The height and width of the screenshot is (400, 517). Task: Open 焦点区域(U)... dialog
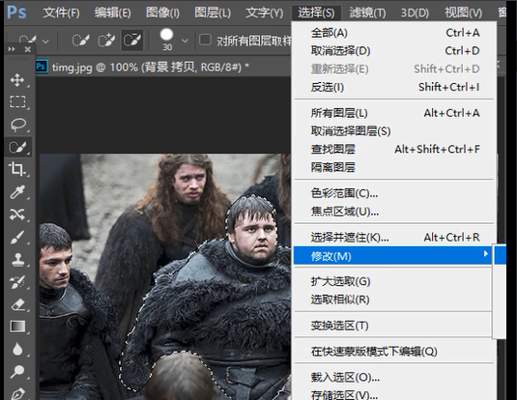pos(395,212)
